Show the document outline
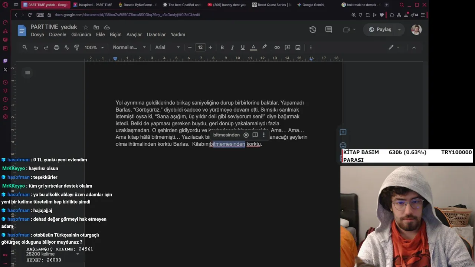Viewport: 475px width, 267px height. tap(27, 73)
